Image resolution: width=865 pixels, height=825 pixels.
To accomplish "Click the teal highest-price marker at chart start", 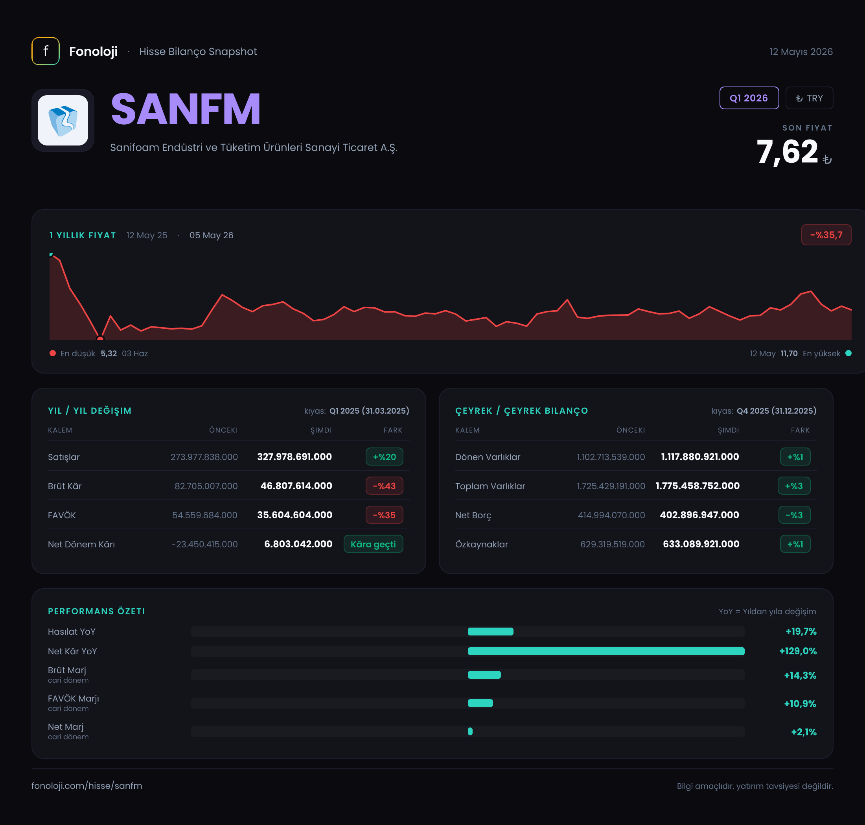I will tap(51, 255).
